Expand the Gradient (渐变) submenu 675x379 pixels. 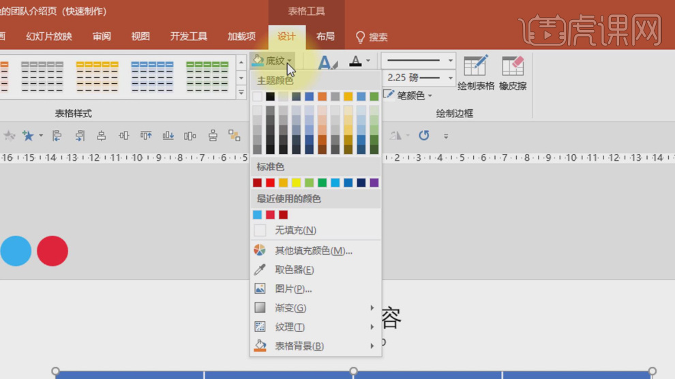pyautogui.click(x=316, y=308)
